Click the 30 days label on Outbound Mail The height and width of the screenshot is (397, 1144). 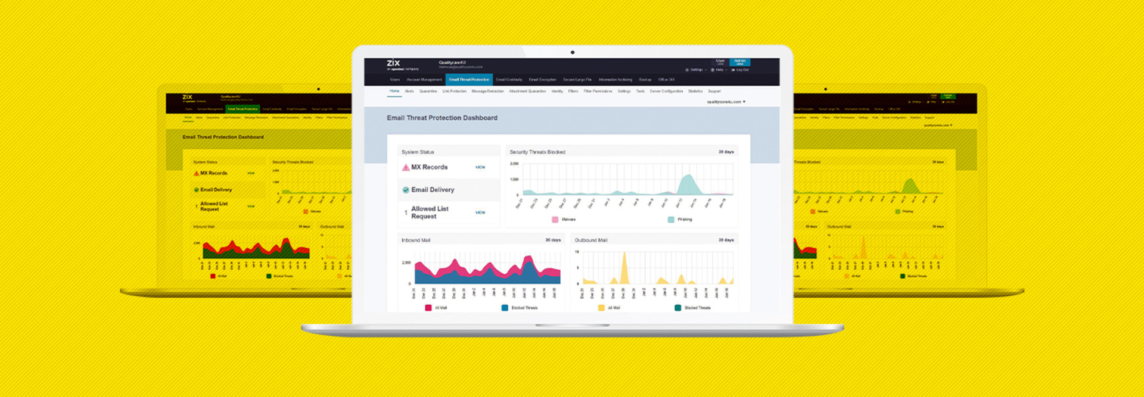click(x=726, y=240)
